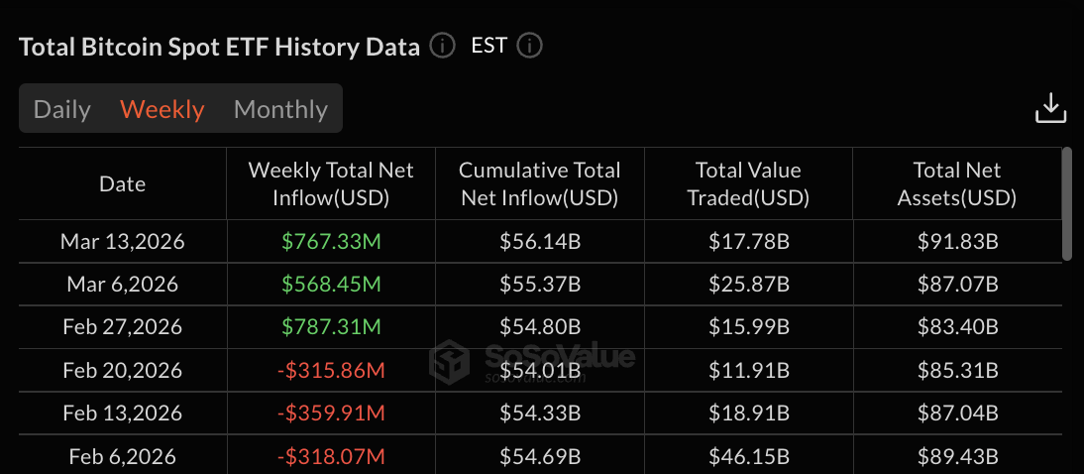1084x474 pixels.
Task: Click the $787.31M inflow value
Action: [x=331, y=326]
